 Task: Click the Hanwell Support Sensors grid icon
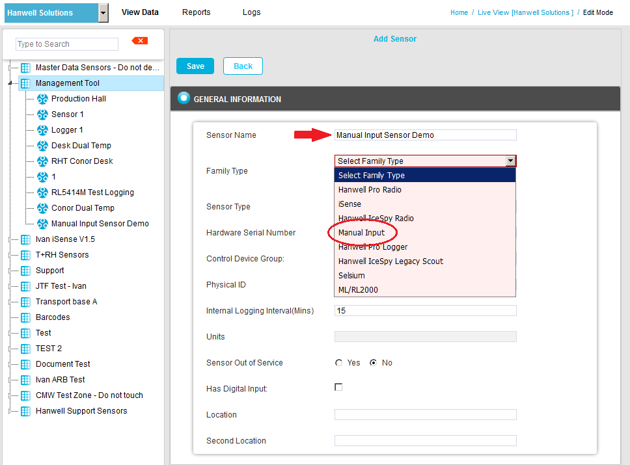[x=26, y=411]
